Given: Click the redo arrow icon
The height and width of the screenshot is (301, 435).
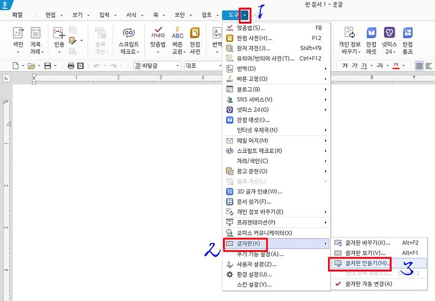Looking at the screenshot, I should (113, 66).
